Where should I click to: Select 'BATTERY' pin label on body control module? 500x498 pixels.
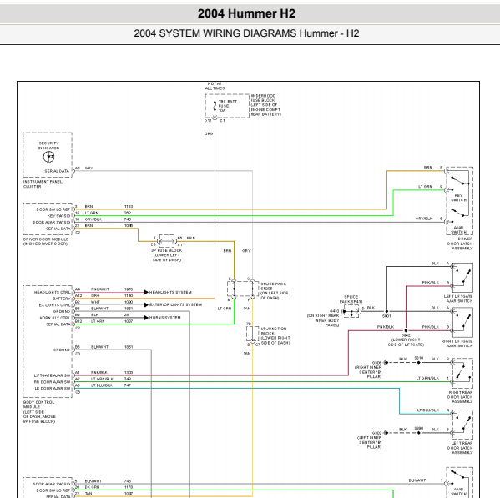coord(61,299)
